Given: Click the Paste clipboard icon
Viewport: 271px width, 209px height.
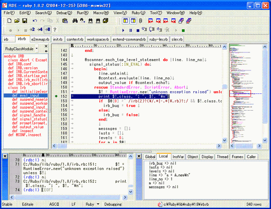Looking at the screenshot, I should (65, 21).
